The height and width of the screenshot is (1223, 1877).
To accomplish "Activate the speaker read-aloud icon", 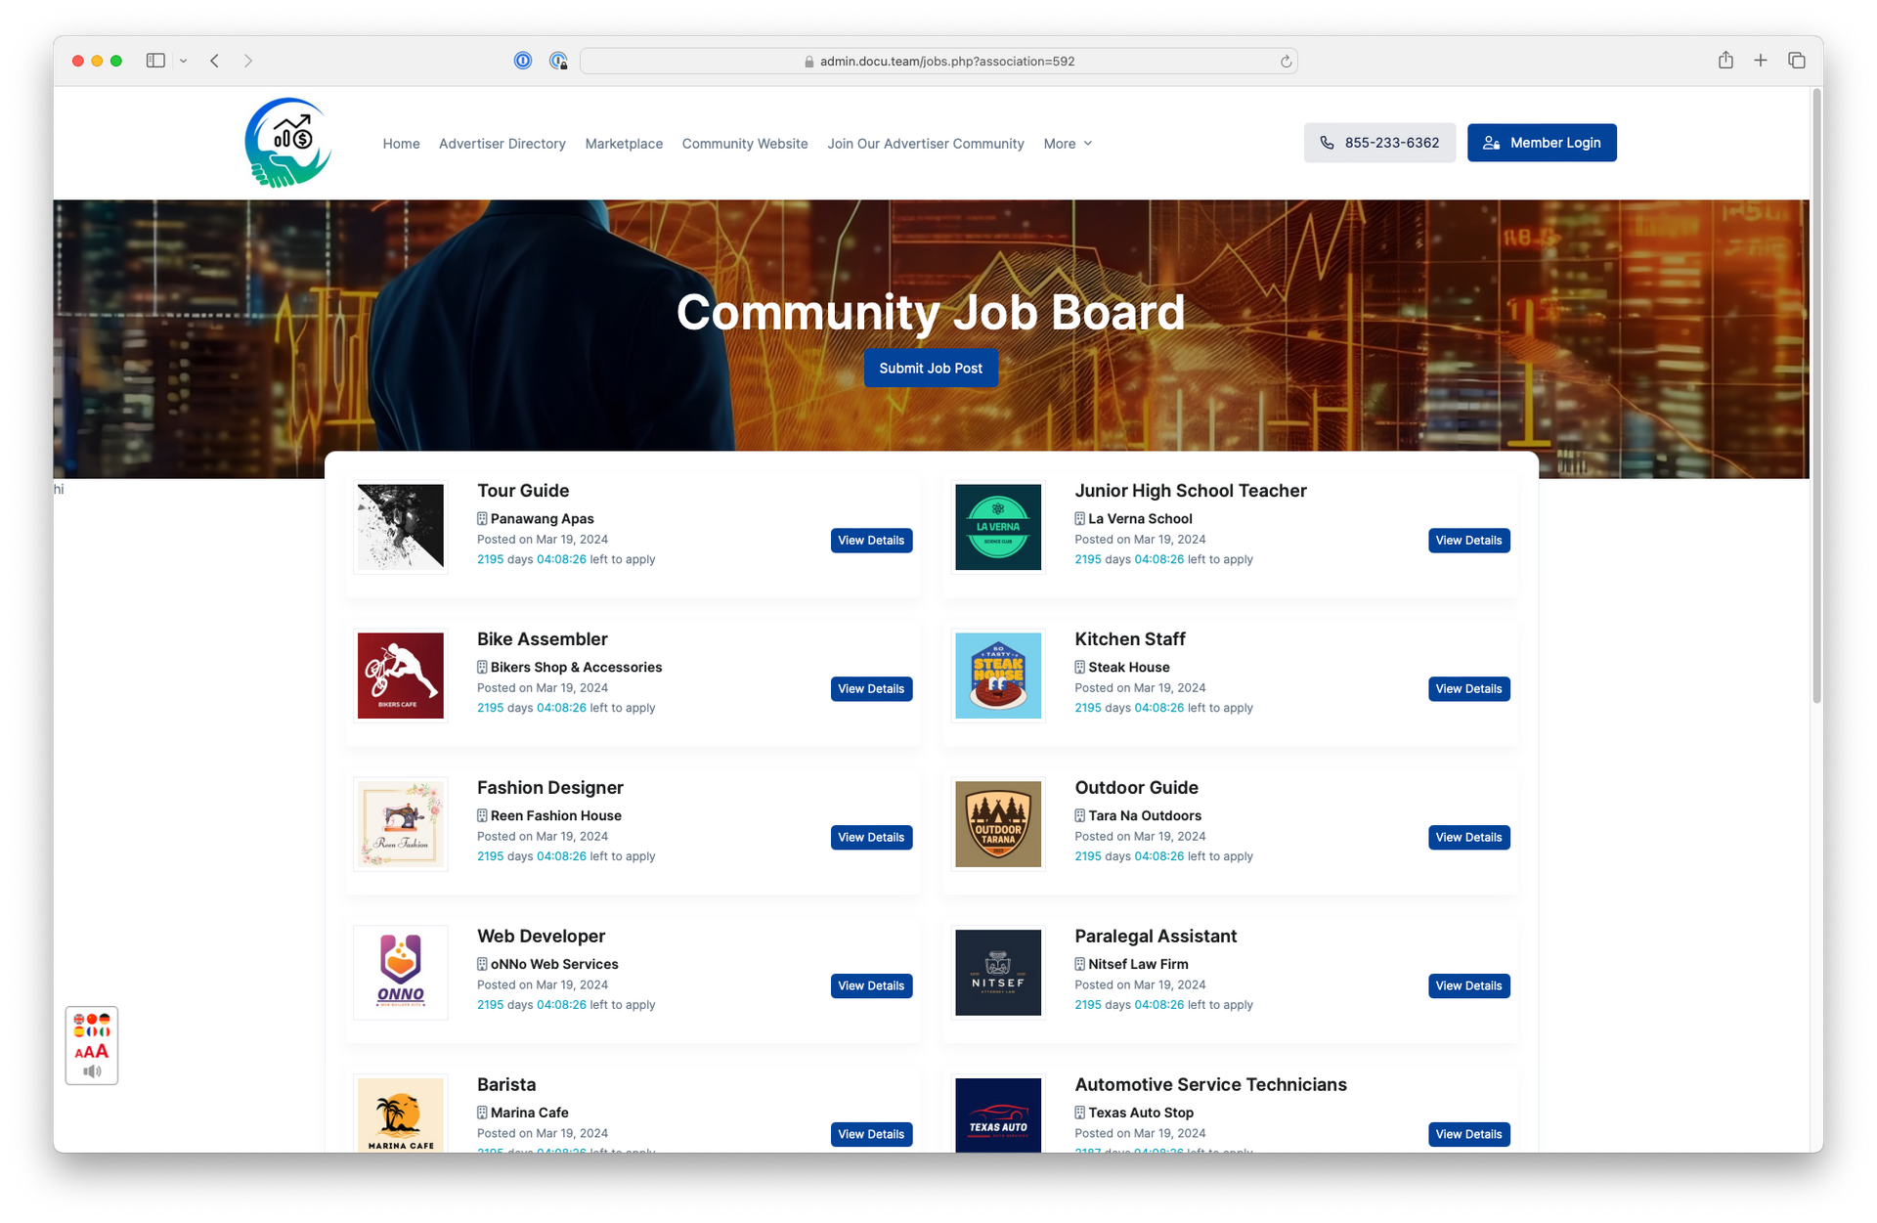I will (92, 1071).
